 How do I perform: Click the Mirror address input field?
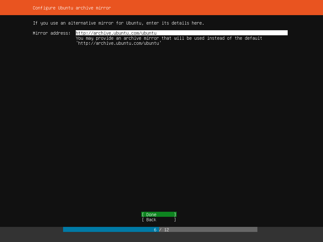pos(181,33)
